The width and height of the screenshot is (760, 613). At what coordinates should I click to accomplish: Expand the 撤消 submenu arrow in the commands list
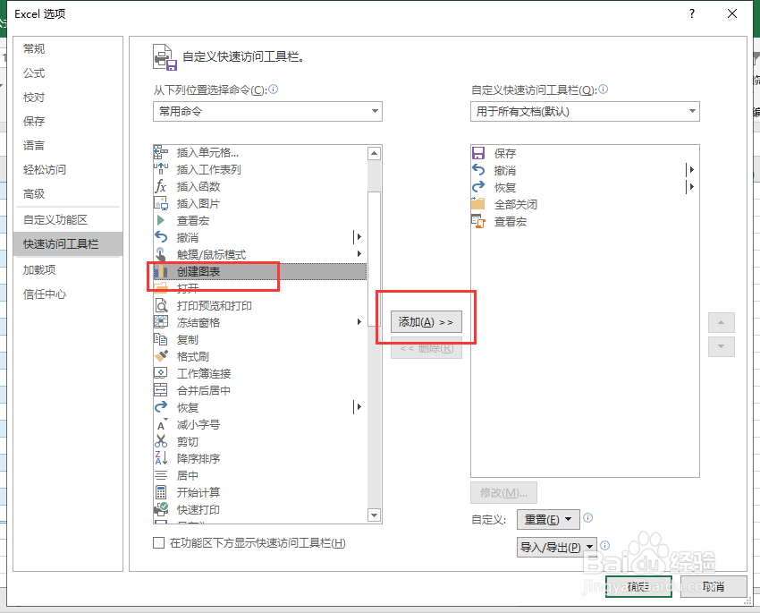(x=359, y=237)
